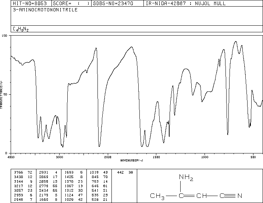Click the NH2 group in the structure
This screenshot has width=263, height=203.
(186, 177)
